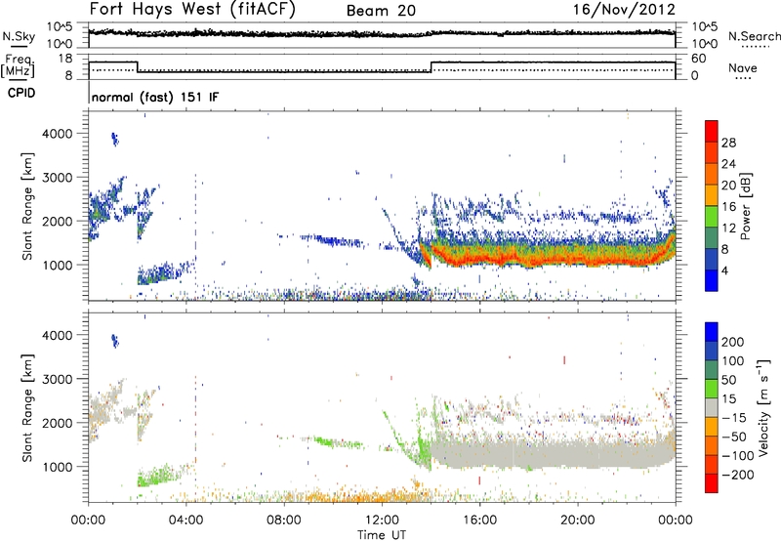Screen dimensions: 781x541
Task: Click the "16" value on power color bar
Action: click(x=728, y=207)
